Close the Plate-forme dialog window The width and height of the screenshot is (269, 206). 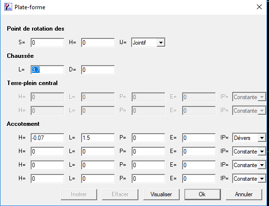click(259, 7)
